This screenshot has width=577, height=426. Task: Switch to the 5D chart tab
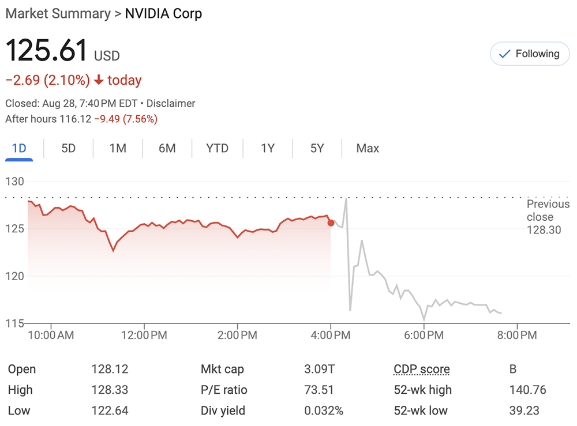click(68, 148)
